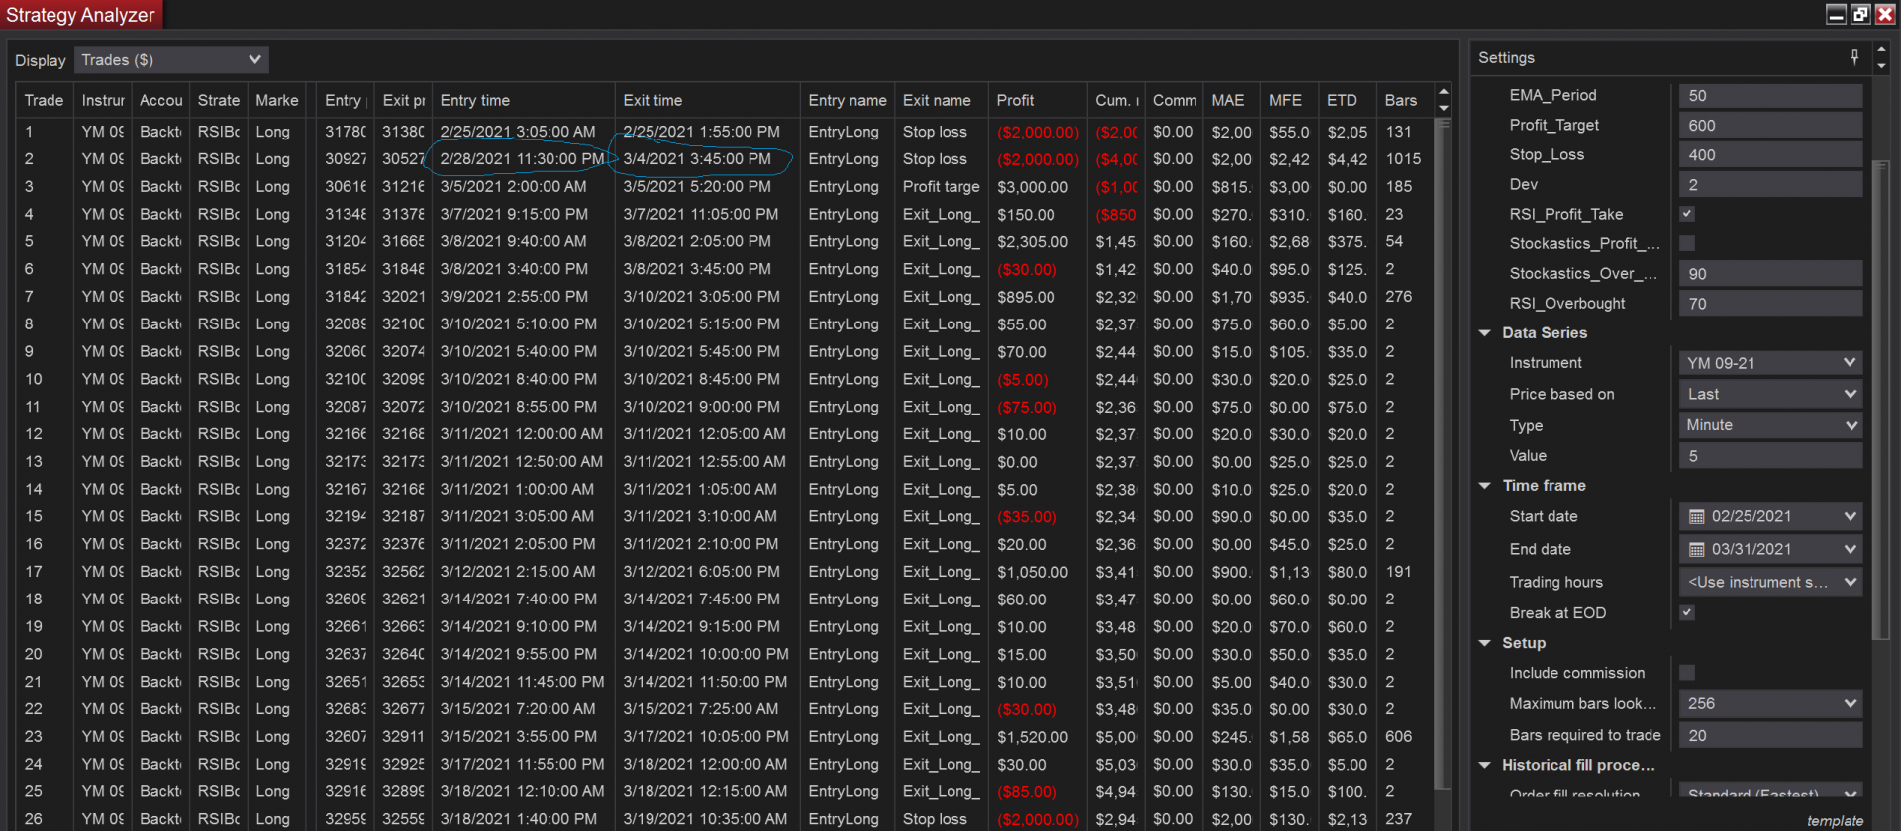Uncheck Break at EOD
Image resolution: width=1901 pixels, height=831 pixels.
[1687, 612]
